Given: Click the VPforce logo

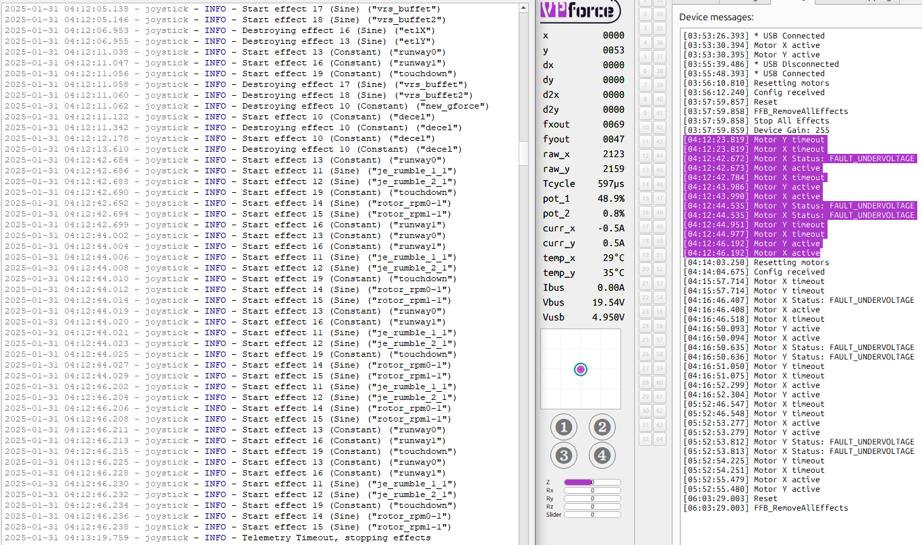Looking at the screenshot, I should point(581,10).
